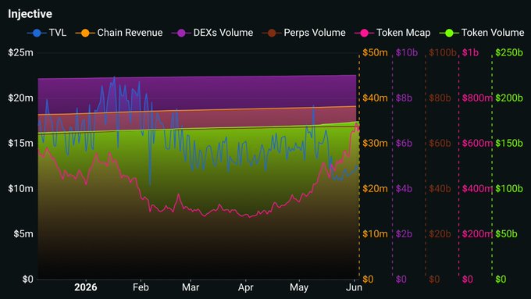Click the green $150b axis label
This screenshot has width=531, height=299.
click(509, 143)
